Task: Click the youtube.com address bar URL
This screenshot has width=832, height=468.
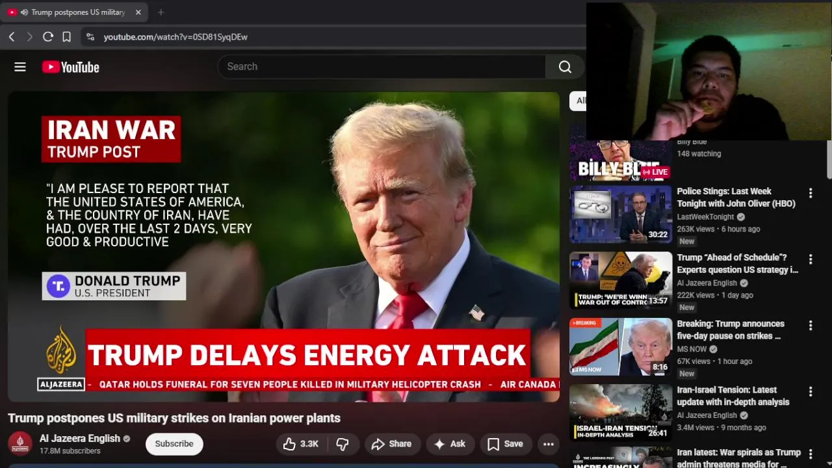Action: coord(175,37)
